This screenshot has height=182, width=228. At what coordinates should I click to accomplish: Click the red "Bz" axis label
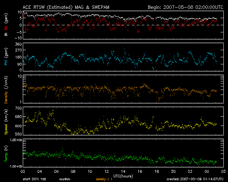click(6, 28)
